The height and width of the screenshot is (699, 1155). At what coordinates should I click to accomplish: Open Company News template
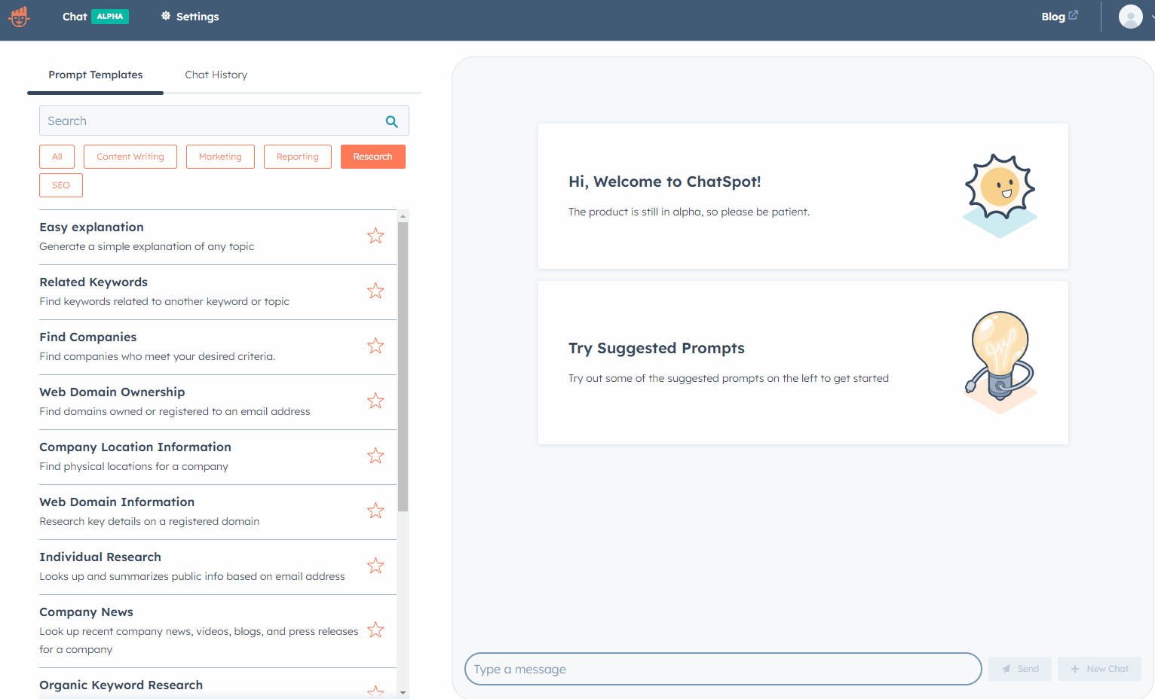[218, 631]
